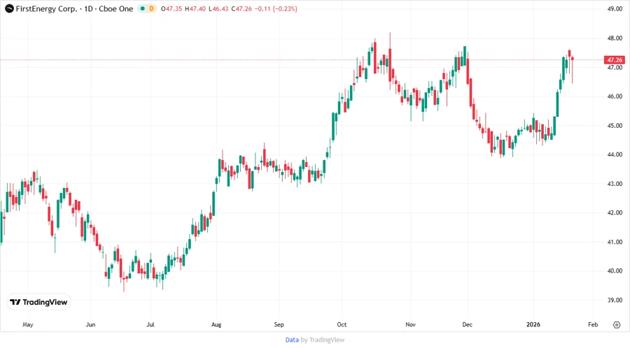Click the Sep label on time axis
Viewport: 630px width, 348px height.
[x=279, y=325]
